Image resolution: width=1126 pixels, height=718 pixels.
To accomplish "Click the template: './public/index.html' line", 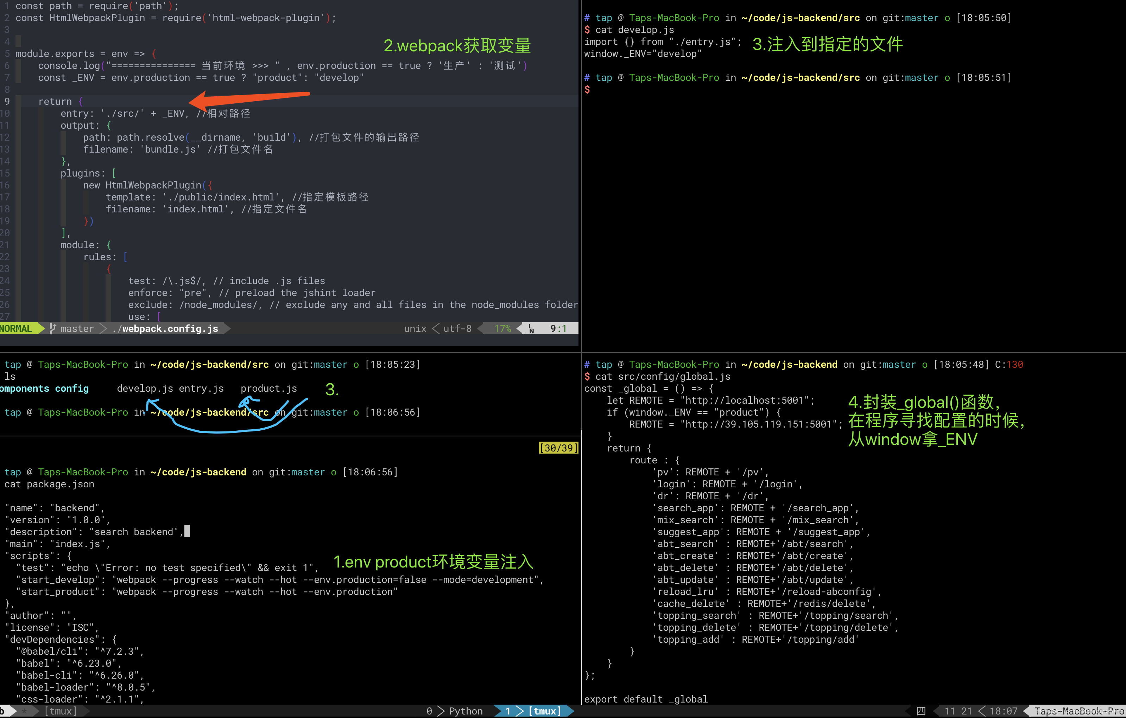I will pos(238,197).
